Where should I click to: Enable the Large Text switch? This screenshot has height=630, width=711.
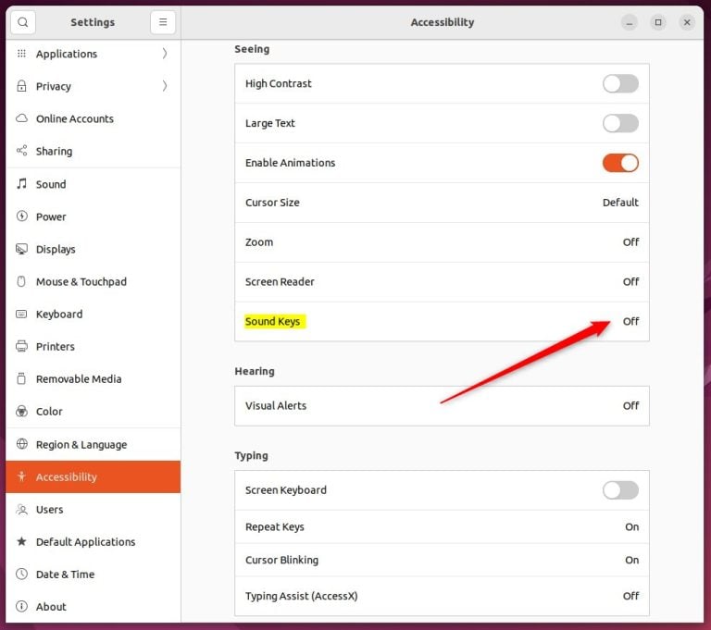(x=620, y=123)
